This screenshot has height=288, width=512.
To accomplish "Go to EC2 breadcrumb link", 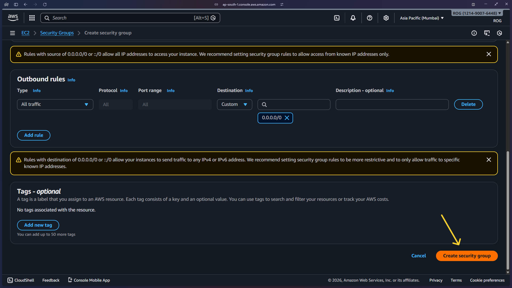I will tap(25, 33).
